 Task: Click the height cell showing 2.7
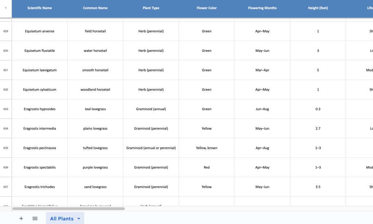[x=318, y=128]
